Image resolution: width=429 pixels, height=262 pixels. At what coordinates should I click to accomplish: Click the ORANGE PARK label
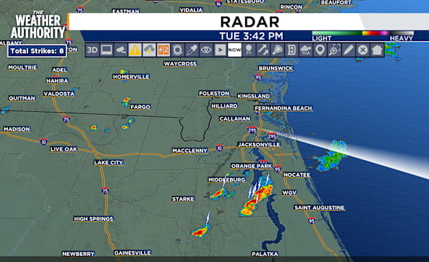252,166
